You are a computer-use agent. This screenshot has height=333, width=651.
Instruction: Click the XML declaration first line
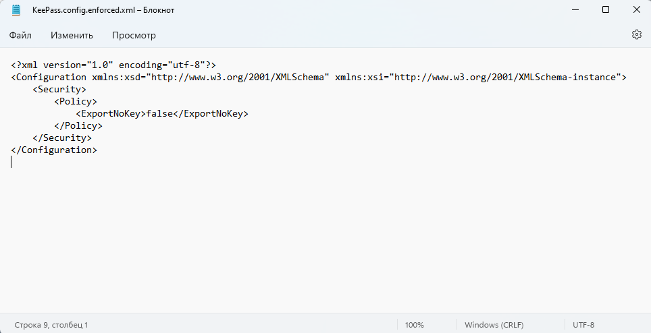(x=113, y=65)
